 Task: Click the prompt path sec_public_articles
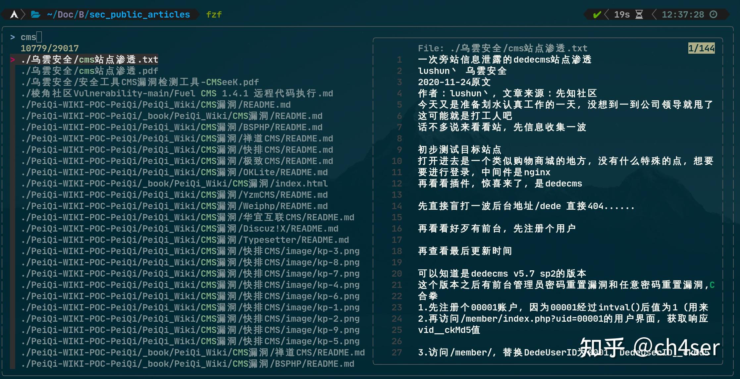140,15
